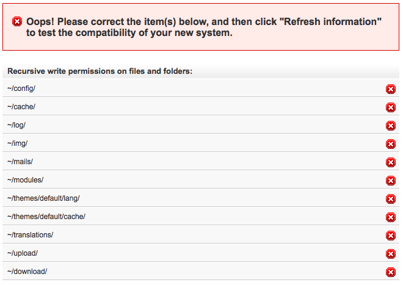
Task: Click the red X icon for ~/config/
Action: point(391,89)
